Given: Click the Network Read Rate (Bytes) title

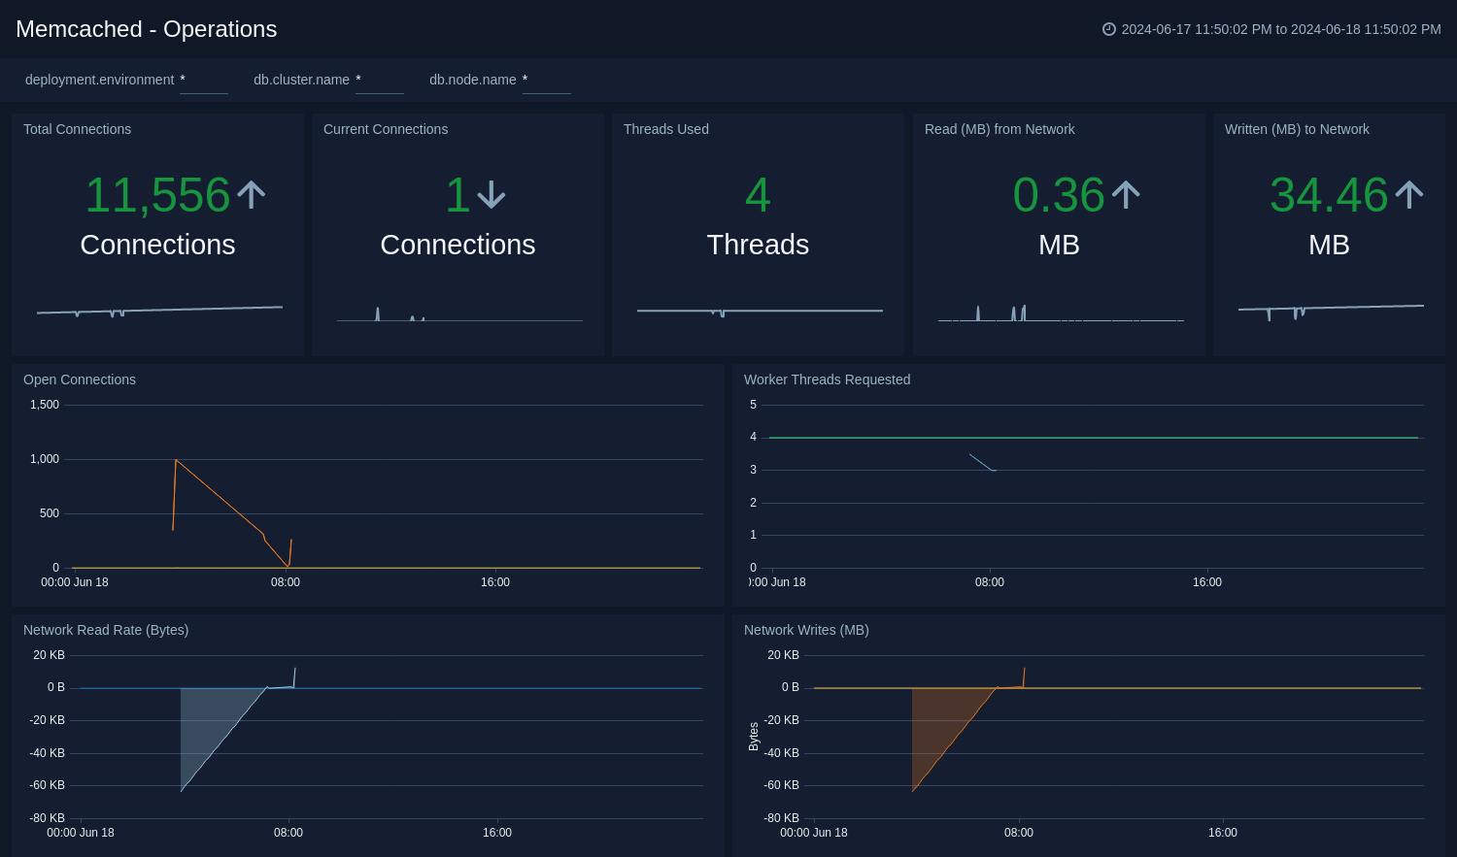Looking at the screenshot, I should point(106,630).
